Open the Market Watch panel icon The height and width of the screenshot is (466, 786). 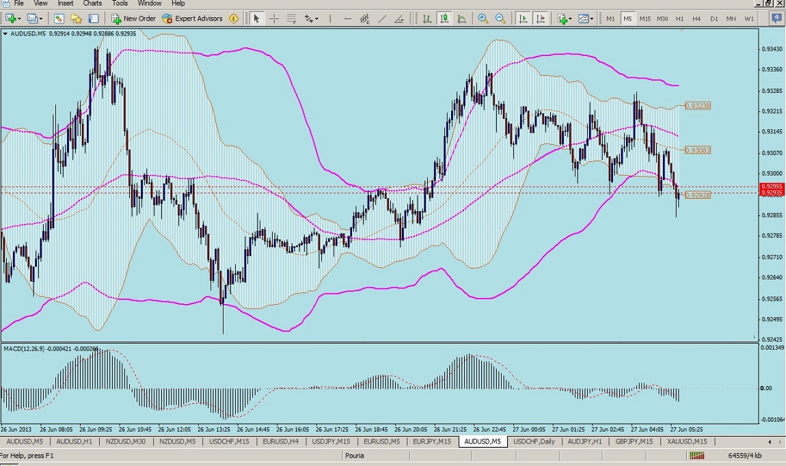pos(59,18)
